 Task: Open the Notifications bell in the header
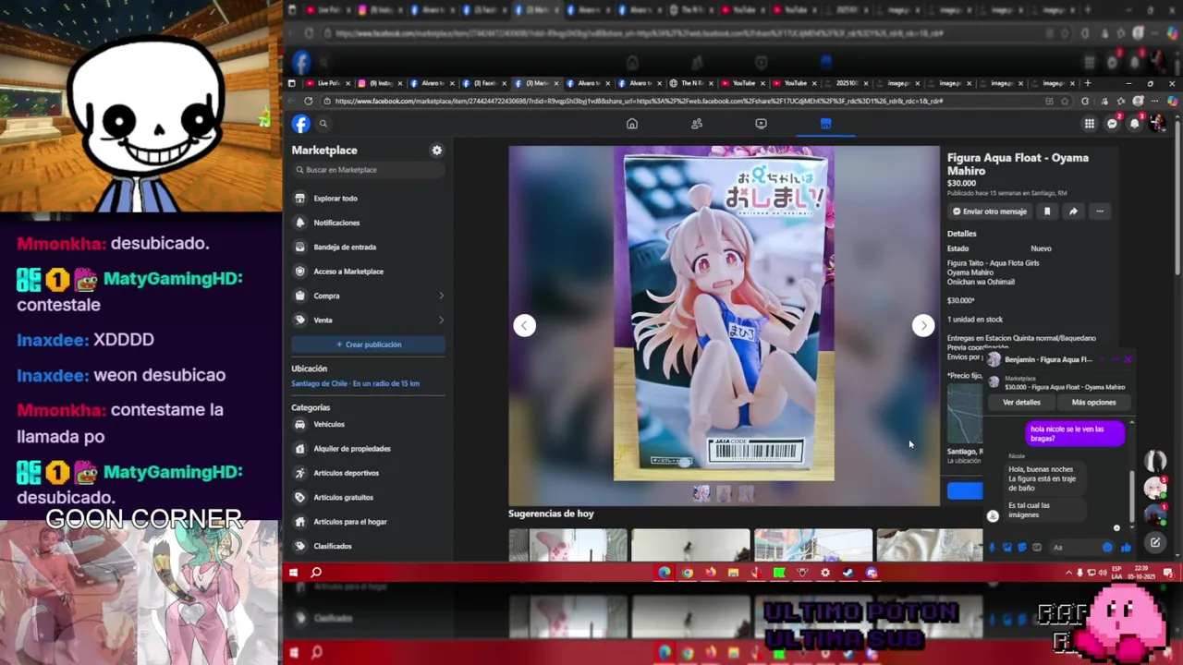(x=1135, y=124)
